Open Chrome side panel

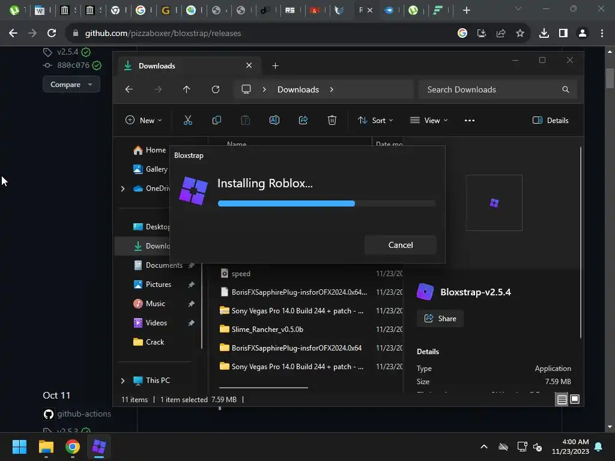[x=563, y=34]
